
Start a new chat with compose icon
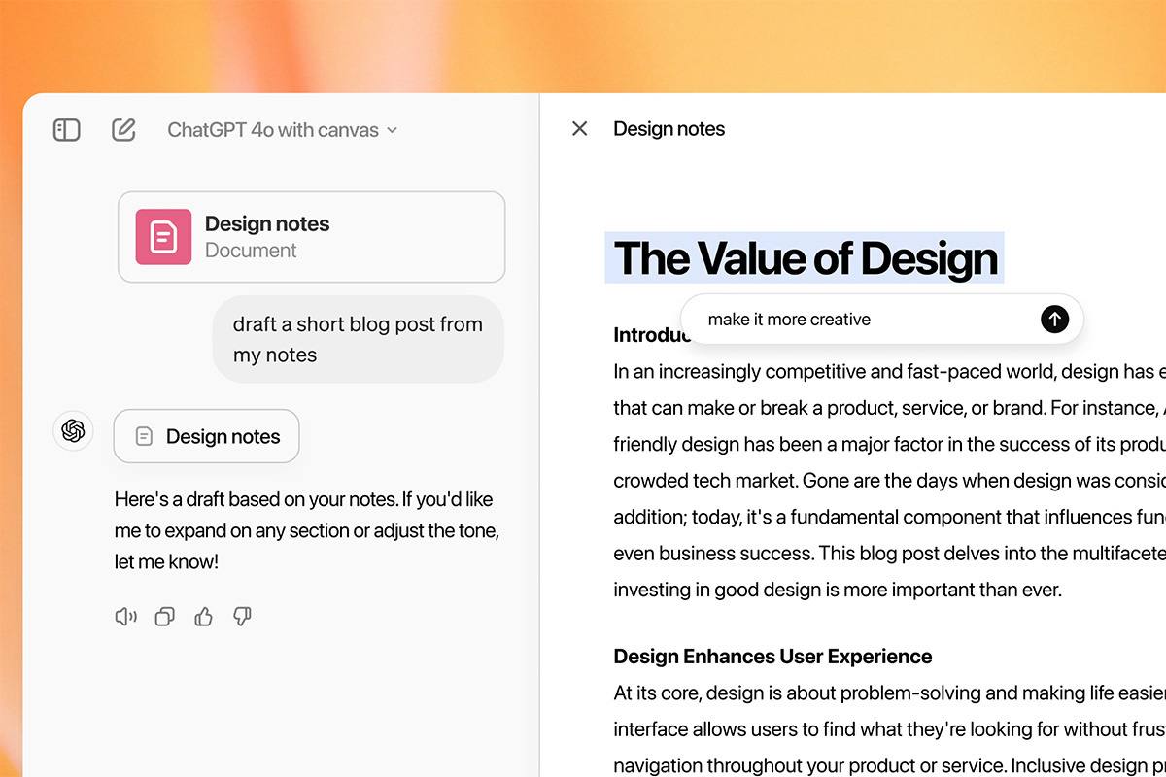tap(123, 130)
